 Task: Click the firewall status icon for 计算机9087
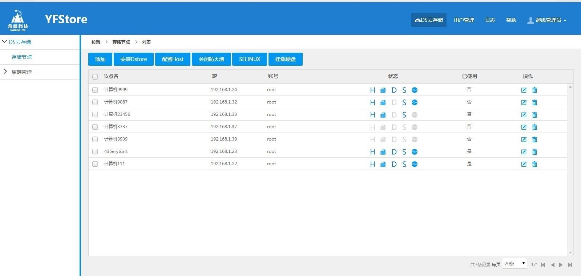click(383, 102)
